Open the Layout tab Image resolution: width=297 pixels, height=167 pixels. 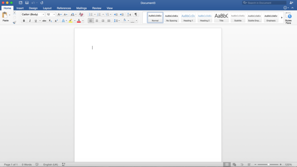47,8
